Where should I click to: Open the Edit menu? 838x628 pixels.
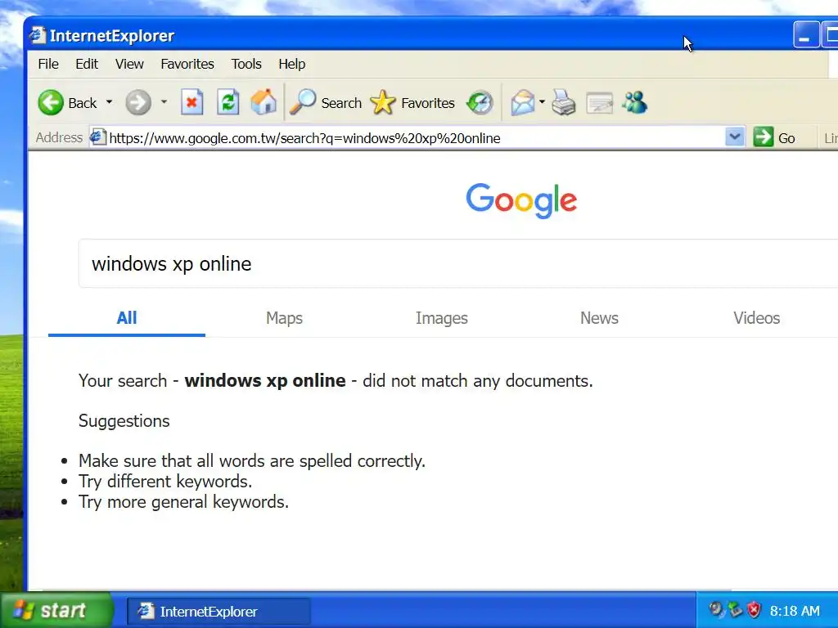tap(87, 64)
